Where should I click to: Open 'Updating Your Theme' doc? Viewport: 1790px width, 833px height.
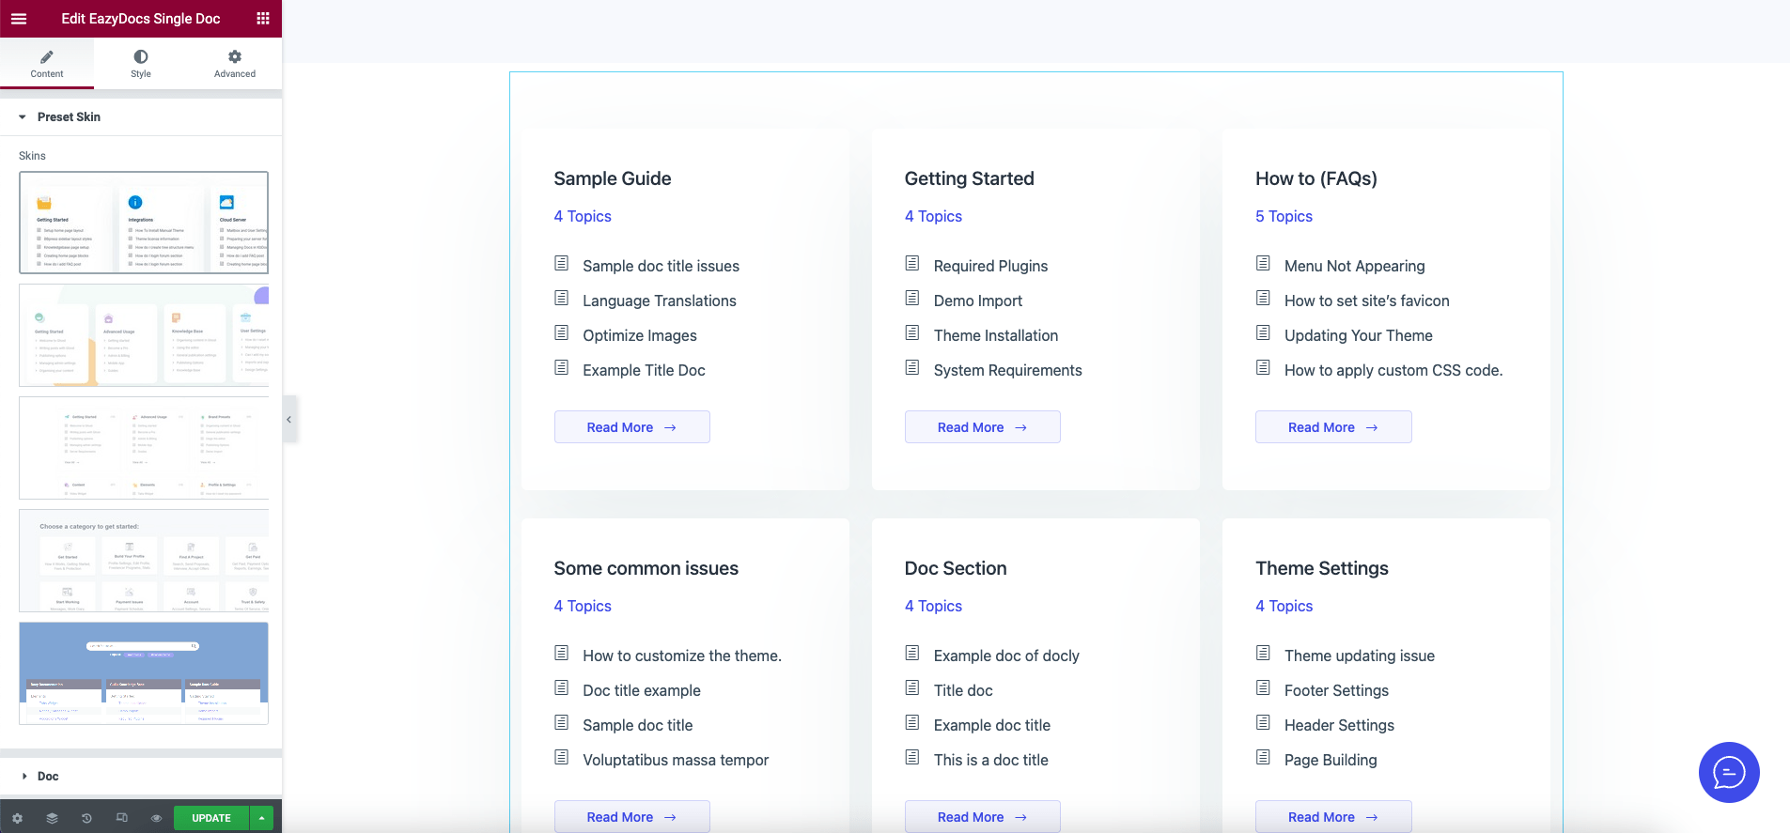pyautogui.click(x=1358, y=335)
